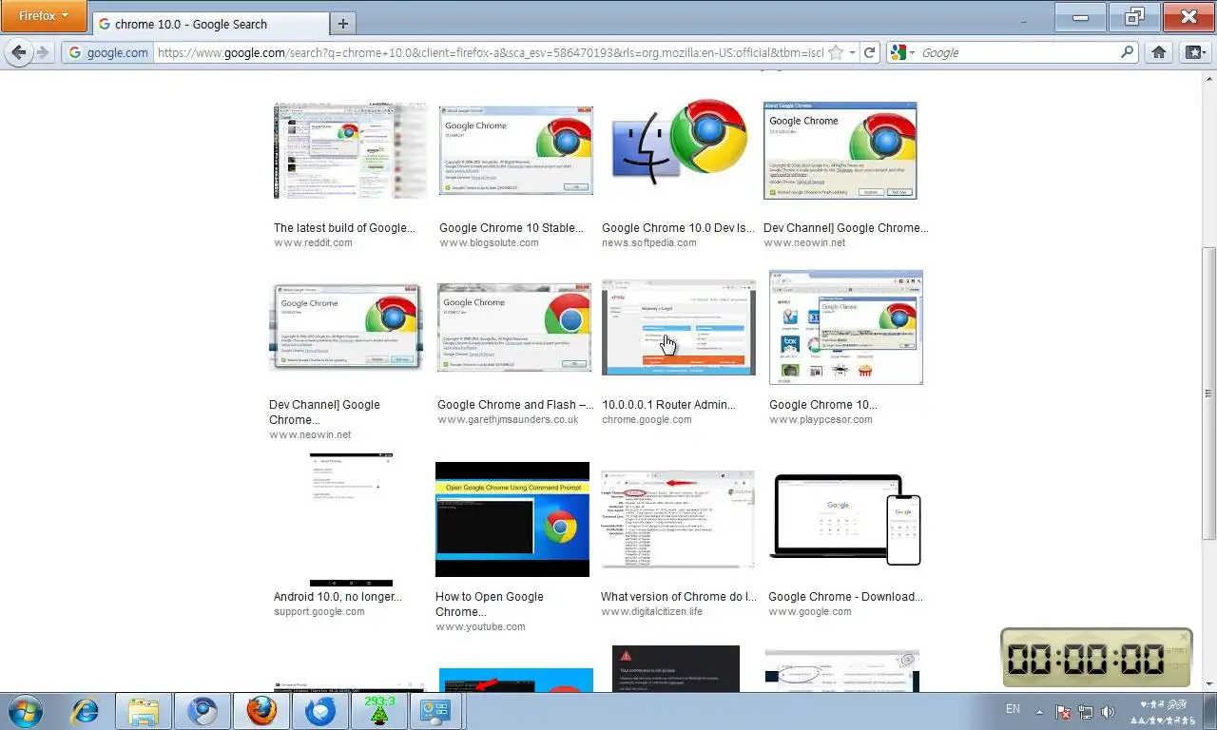Click the www.blogsolute.com source text
The height and width of the screenshot is (730, 1217).
(x=489, y=242)
